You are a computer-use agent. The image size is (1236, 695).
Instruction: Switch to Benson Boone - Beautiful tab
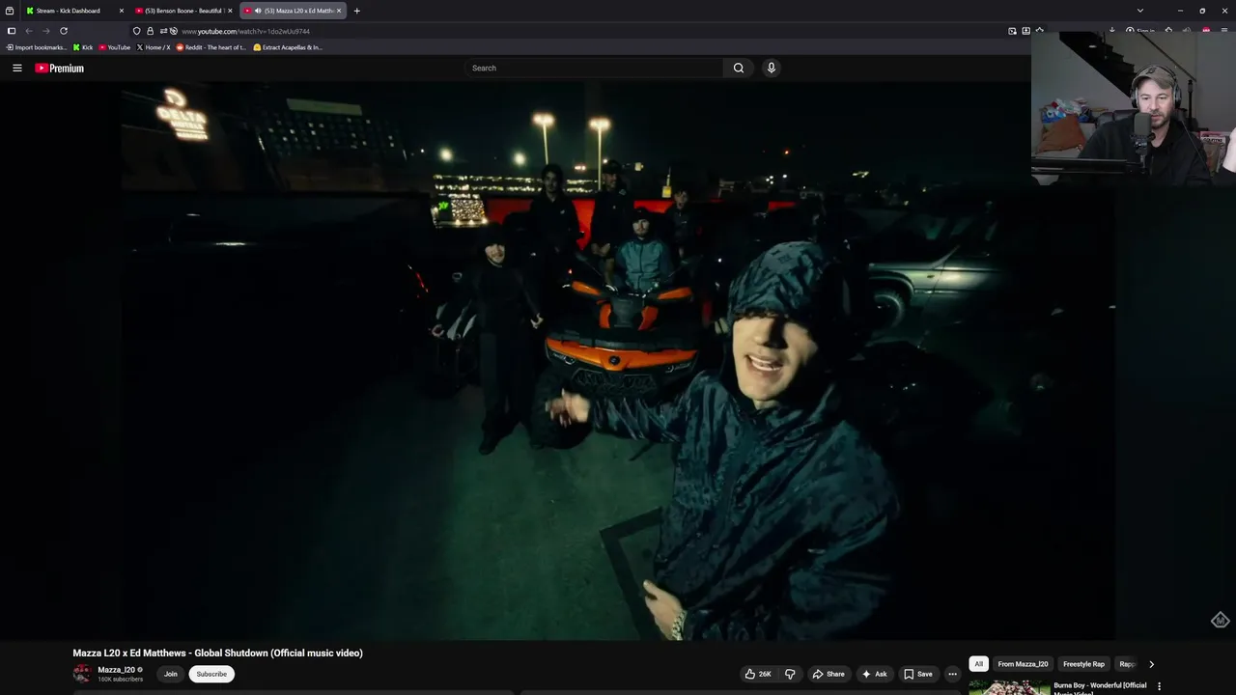click(183, 11)
